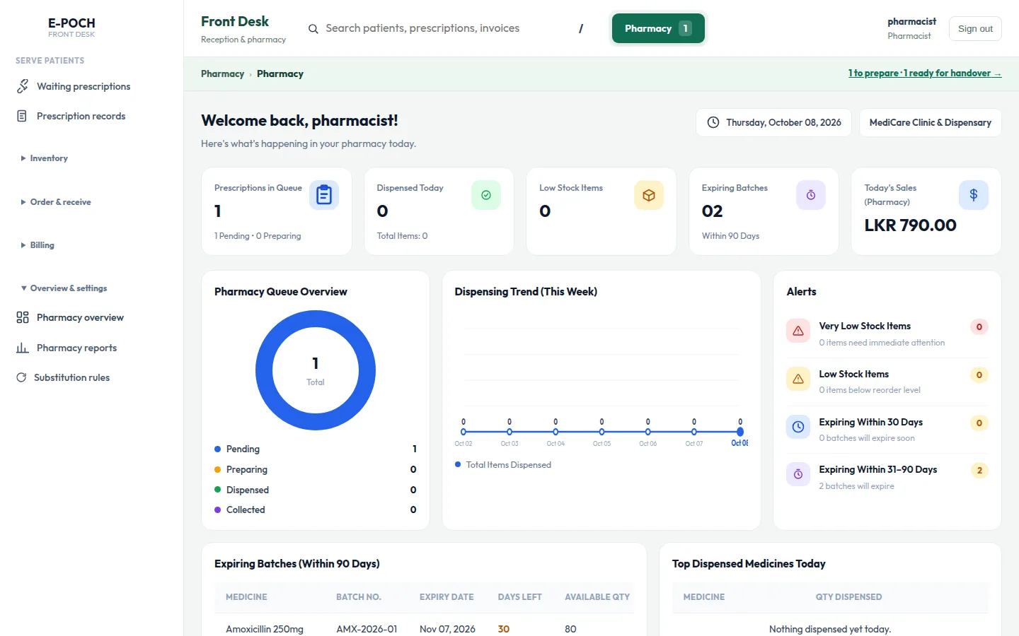This screenshot has height=636, width=1019.
Task: Expand the Inventory section
Action: click(x=44, y=158)
